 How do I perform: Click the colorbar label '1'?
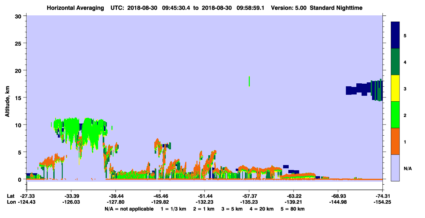coord(405,142)
